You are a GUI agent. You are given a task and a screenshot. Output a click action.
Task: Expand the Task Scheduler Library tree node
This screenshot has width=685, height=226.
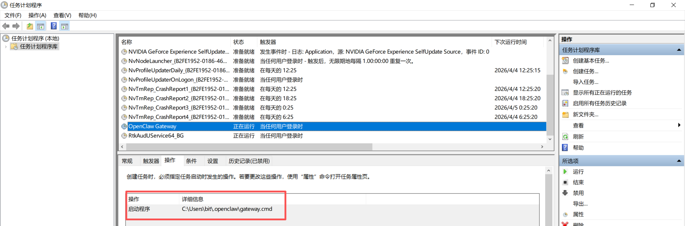6,47
